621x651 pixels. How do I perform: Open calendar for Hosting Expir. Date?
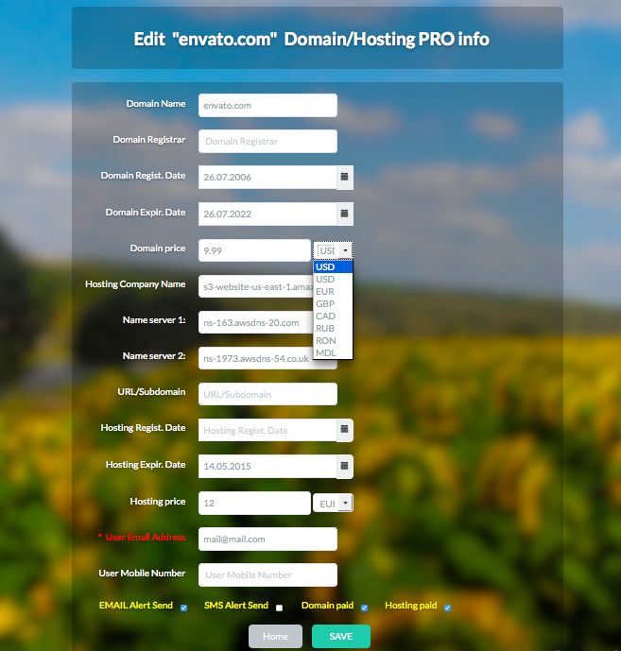coord(345,466)
